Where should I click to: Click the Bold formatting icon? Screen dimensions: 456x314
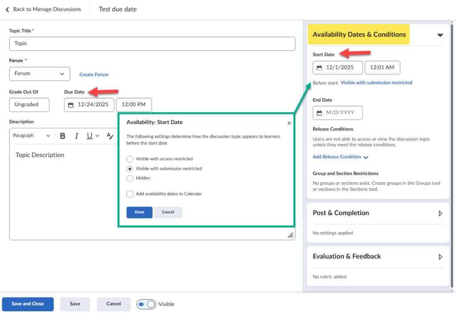63,136
